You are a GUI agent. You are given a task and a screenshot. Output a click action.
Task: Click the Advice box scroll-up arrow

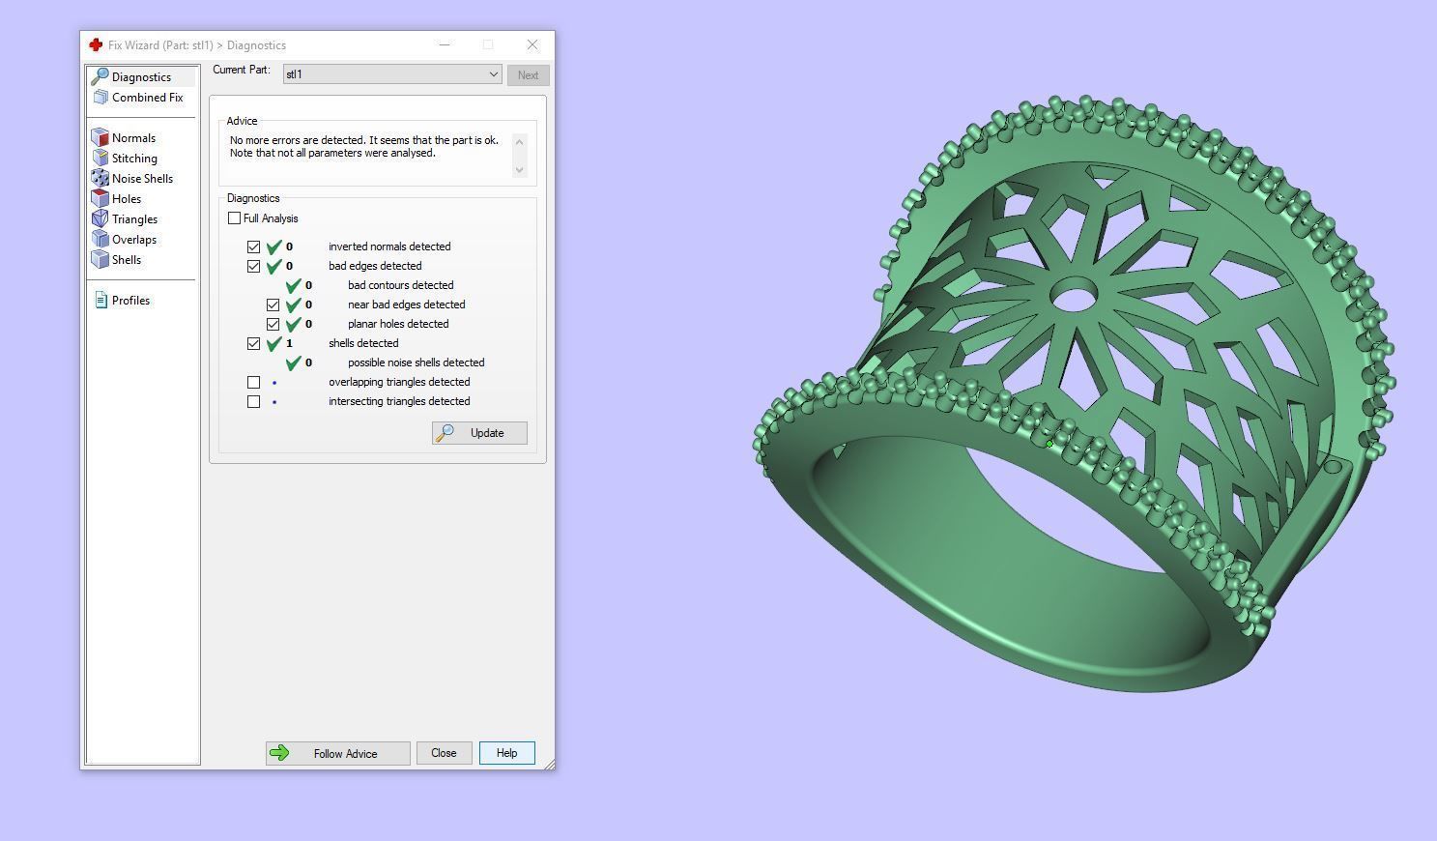pos(519,142)
